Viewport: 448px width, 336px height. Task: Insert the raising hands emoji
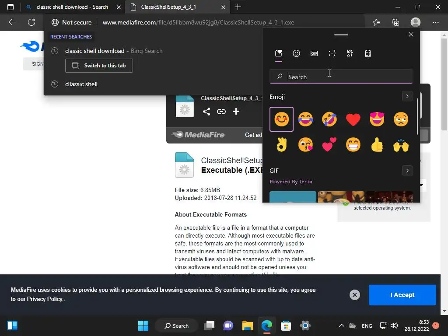(x=401, y=144)
